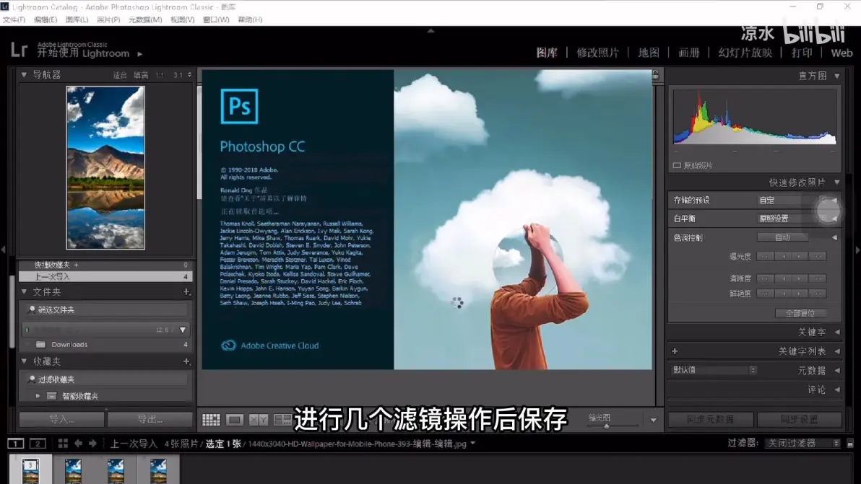Viewport: 861px width, 484px height.
Task: Expand the 关键字 panel triangle
Action: 837,333
